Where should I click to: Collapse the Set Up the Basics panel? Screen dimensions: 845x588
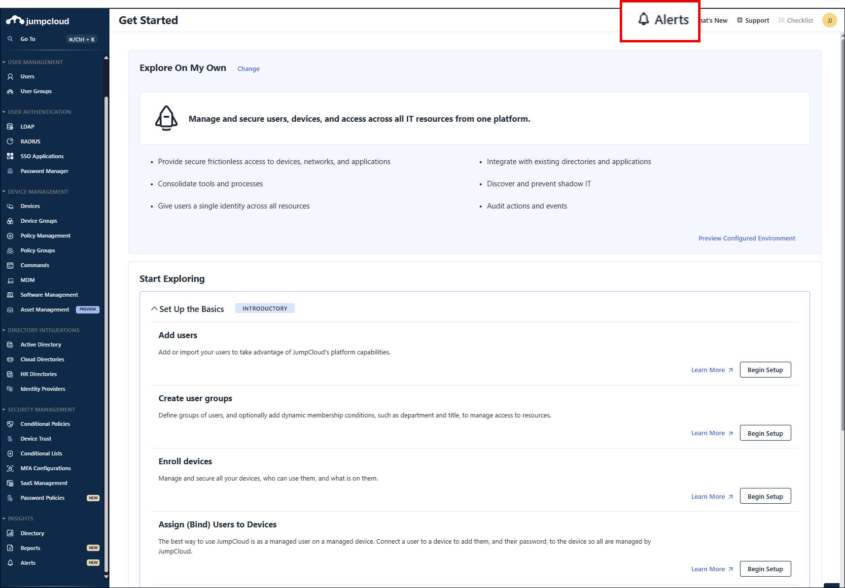(154, 309)
